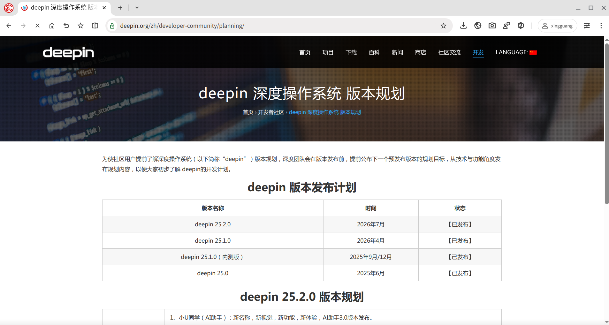The width and height of the screenshot is (609, 325).
Task: Select the deepin 25.2.0 table cell
Action: (x=213, y=224)
